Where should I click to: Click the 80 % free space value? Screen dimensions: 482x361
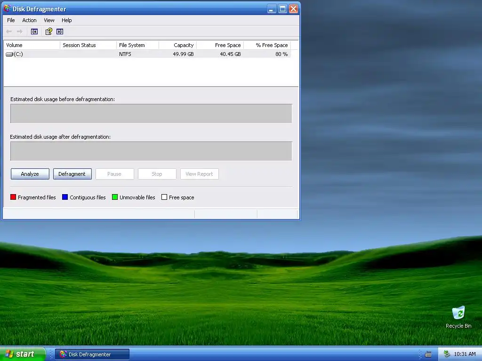[281, 54]
